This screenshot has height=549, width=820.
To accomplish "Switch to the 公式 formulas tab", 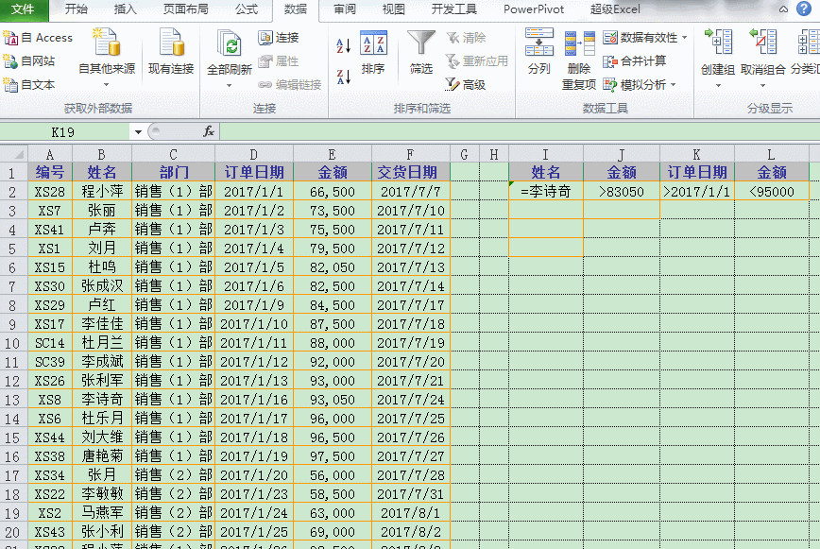I will coord(247,9).
